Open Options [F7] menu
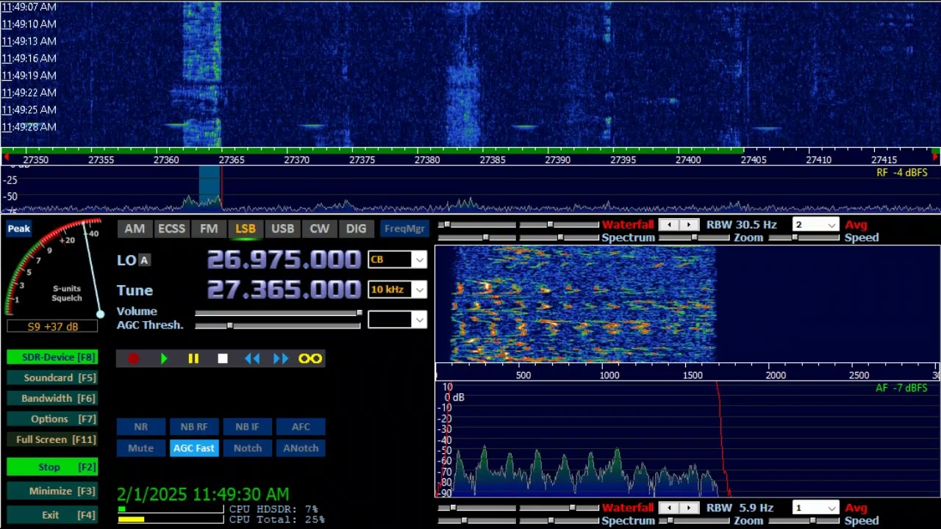This screenshot has height=529, width=941. pyautogui.click(x=52, y=419)
